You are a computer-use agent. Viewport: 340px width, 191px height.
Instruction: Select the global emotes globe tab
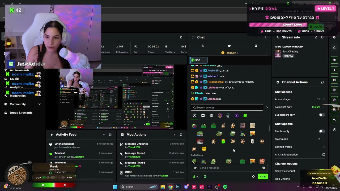click(x=211, y=116)
